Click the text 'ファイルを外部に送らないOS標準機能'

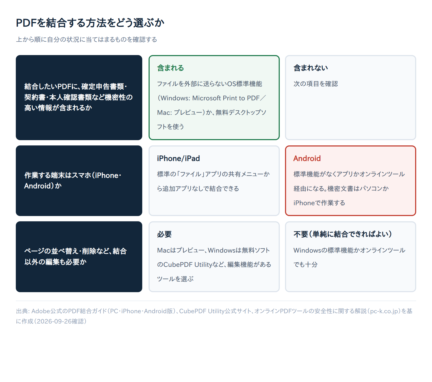click(209, 84)
